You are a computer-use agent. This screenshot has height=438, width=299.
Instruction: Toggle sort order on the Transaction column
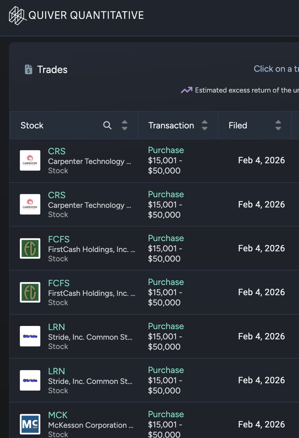[x=204, y=125]
